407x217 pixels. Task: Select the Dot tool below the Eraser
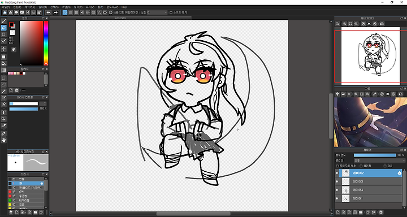click(x=3, y=34)
